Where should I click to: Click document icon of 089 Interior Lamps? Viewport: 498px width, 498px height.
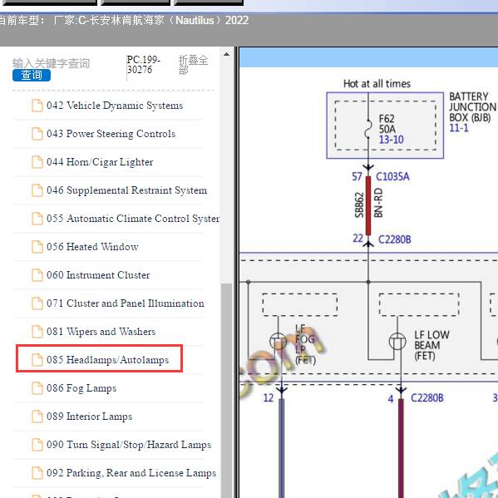click(x=37, y=417)
